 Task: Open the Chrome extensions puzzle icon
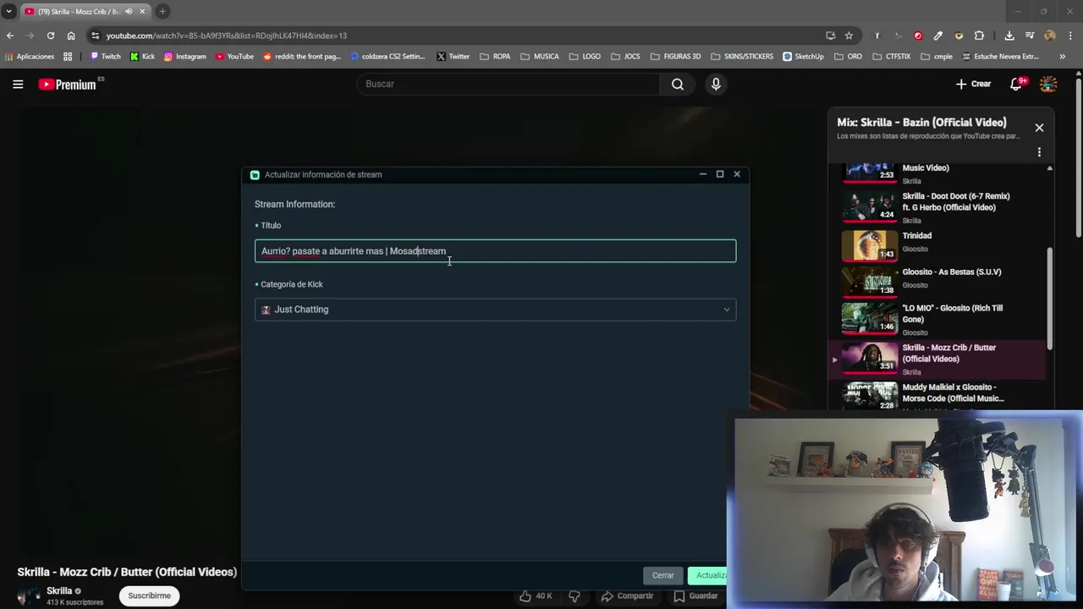point(979,36)
